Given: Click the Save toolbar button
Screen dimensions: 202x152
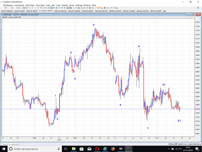Looking at the screenshot, I should 12,8.
